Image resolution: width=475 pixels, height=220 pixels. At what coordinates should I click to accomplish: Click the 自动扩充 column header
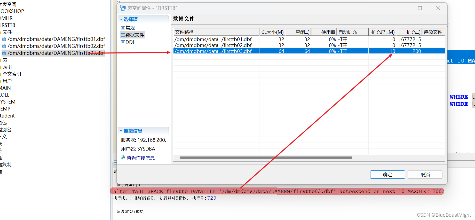(x=353, y=32)
